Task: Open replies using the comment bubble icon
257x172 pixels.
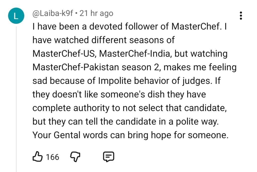Action: click(x=109, y=157)
